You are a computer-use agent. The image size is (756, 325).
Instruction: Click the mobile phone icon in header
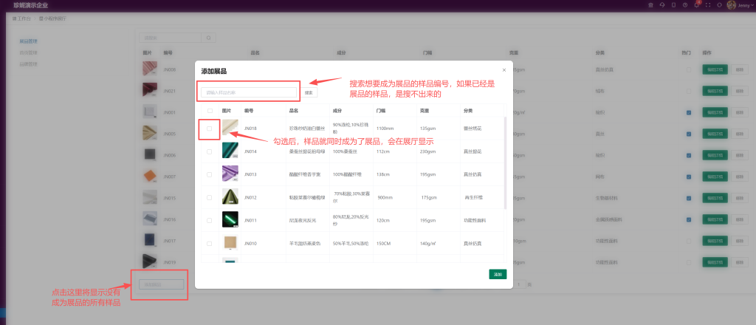pos(674,5)
